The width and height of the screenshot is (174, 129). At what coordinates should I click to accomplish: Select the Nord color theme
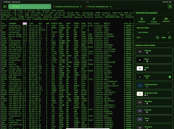pos(154,119)
